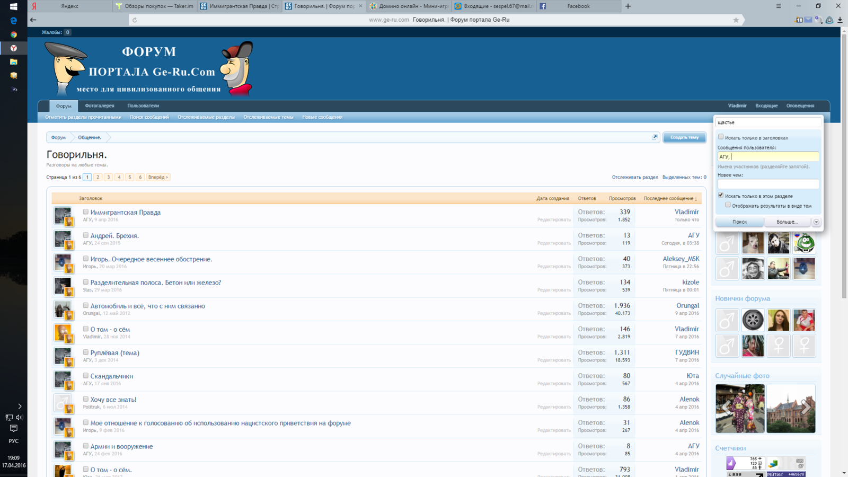Open the 'Больше...' advanced search options

pos(787,222)
